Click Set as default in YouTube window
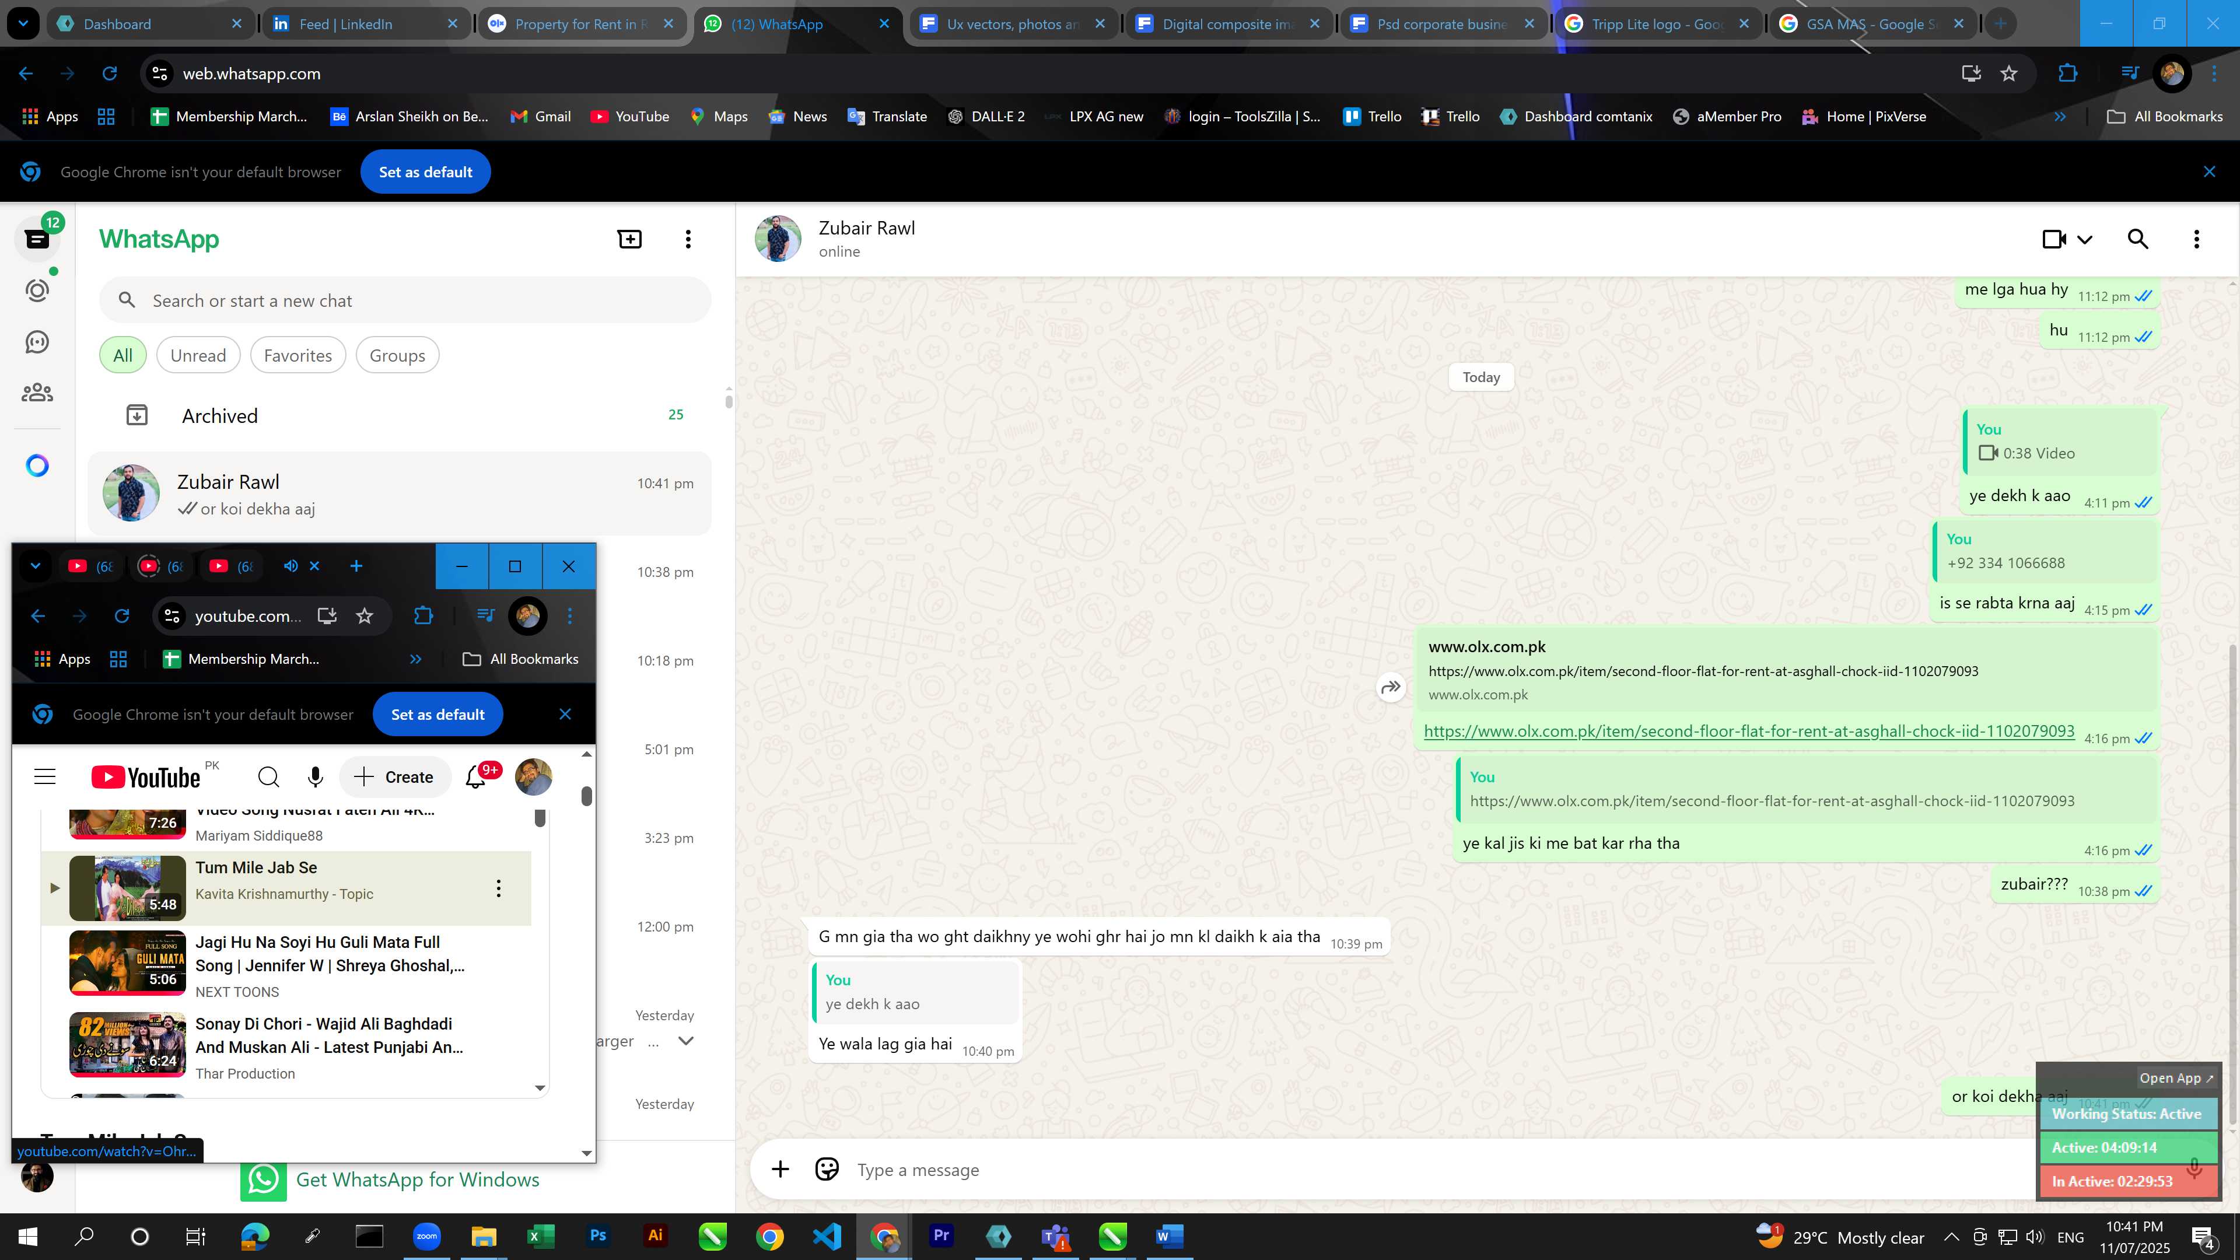 click(437, 715)
